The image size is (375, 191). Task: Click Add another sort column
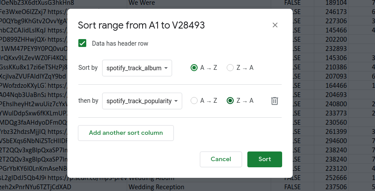click(126, 133)
